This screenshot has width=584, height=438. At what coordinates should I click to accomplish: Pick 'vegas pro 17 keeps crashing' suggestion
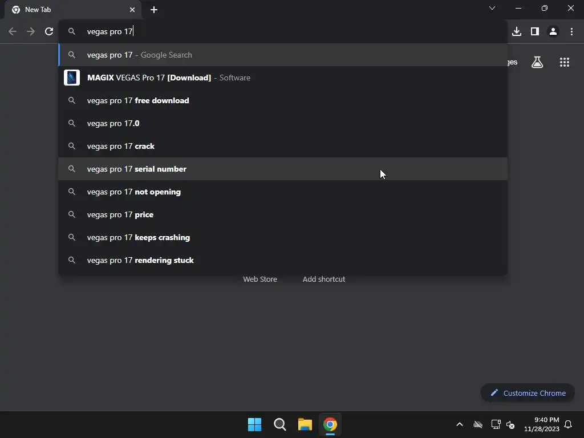coord(283,237)
